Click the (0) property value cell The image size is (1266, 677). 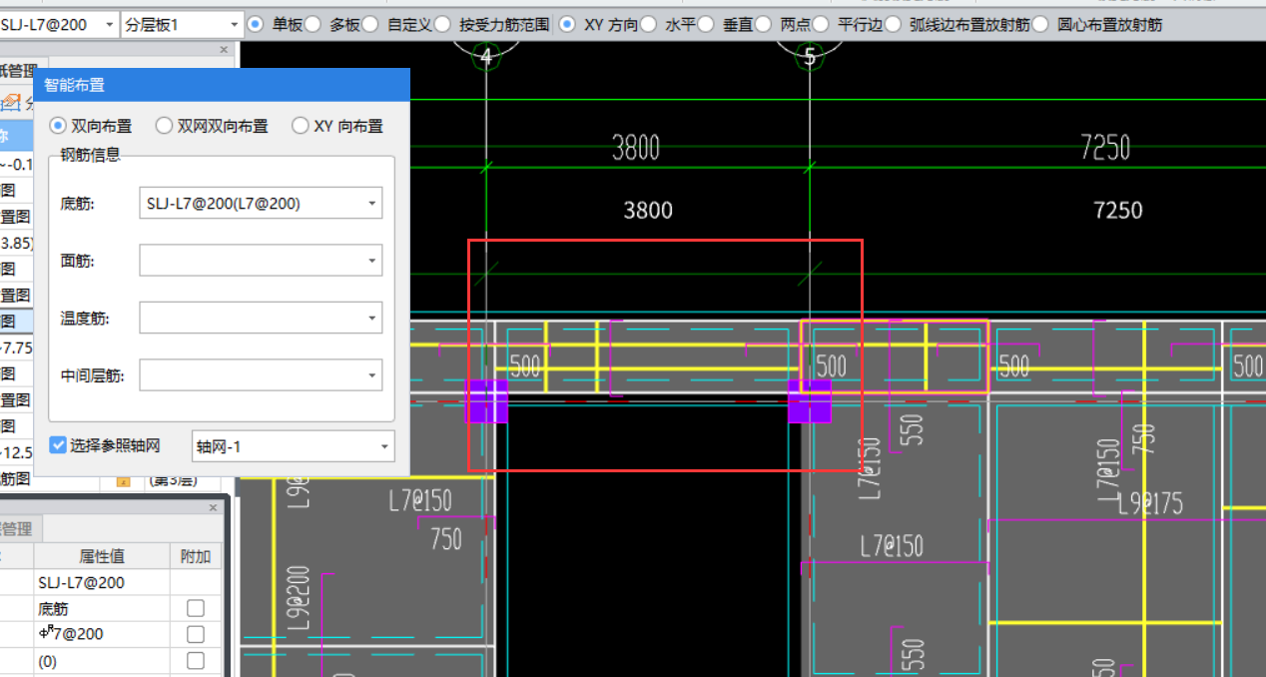tap(102, 660)
